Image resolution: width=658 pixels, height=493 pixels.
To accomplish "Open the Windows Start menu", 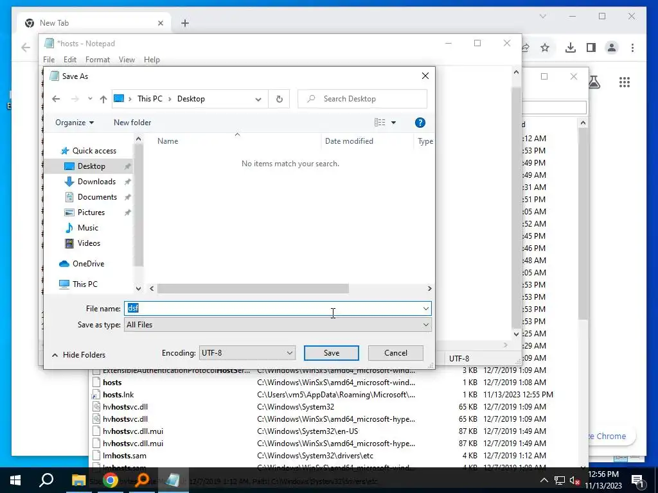I will tap(15, 480).
